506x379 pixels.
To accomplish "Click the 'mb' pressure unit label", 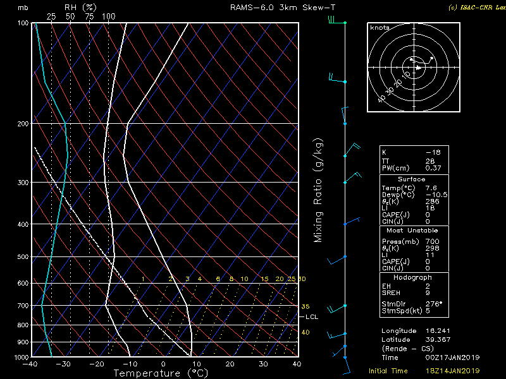I will coord(23,8).
